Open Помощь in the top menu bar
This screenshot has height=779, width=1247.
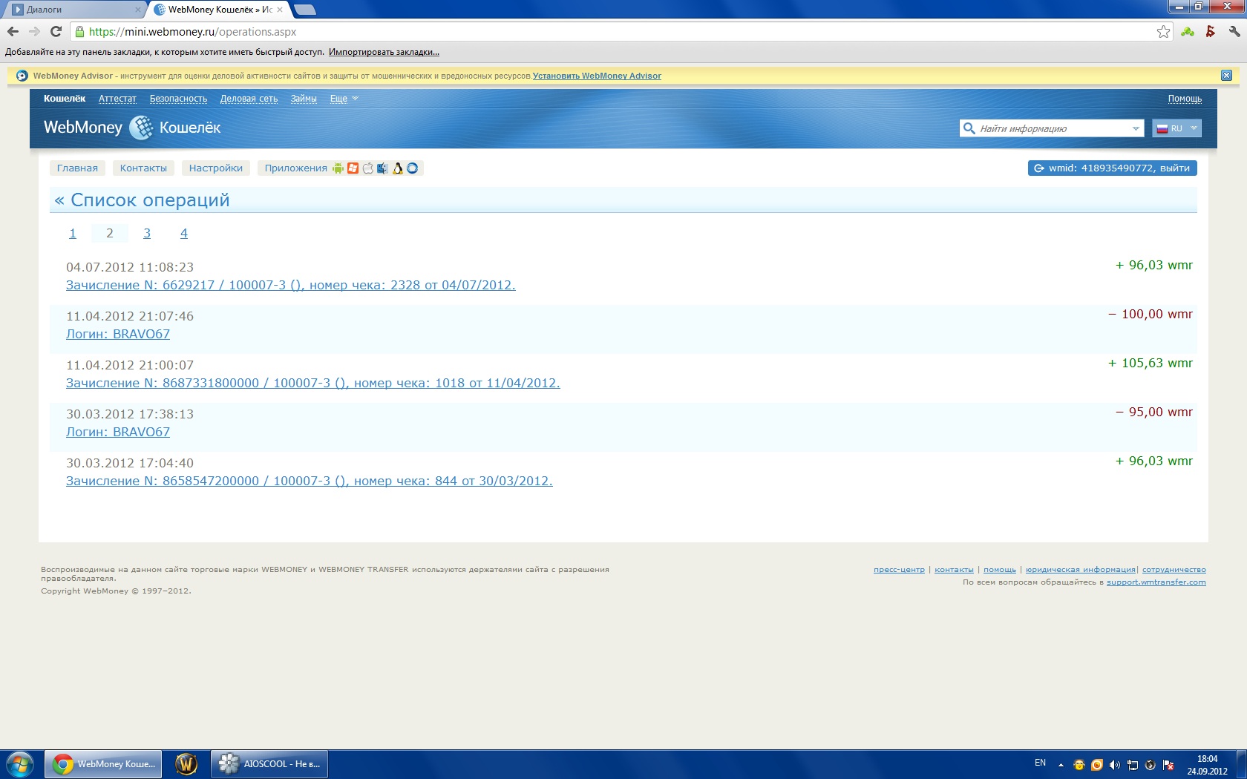click(1185, 99)
